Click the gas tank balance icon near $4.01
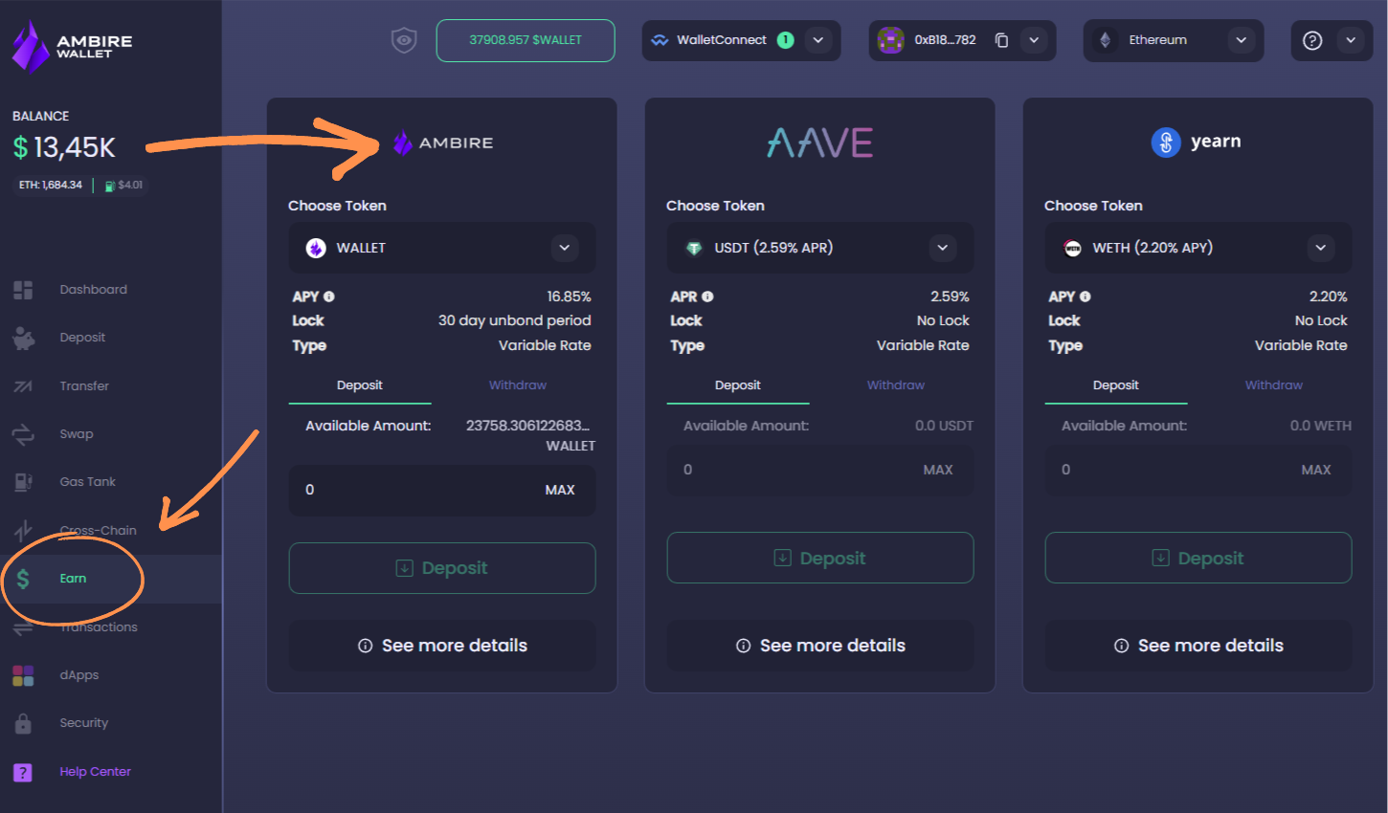Image resolution: width=1388 pixels, height=813 pixels. click(110, 186)
